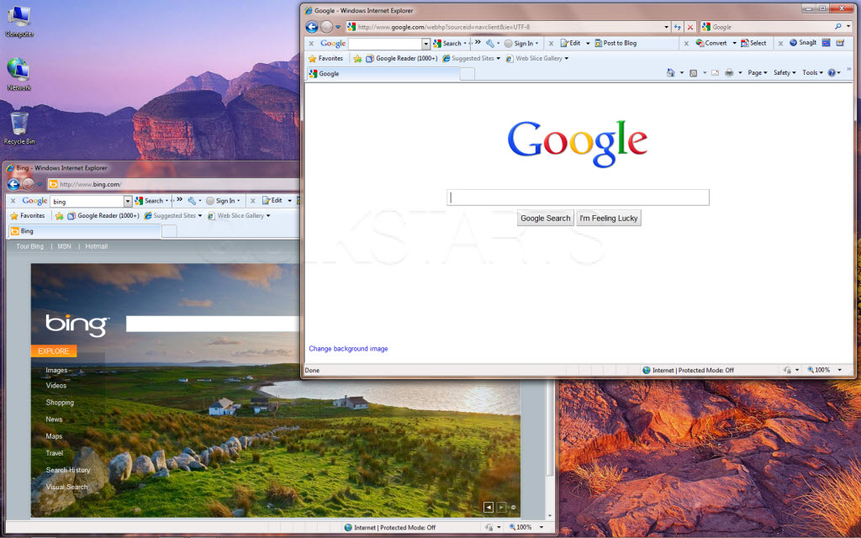Click Change background image link
Viewport: 861px width, 538px height.
pyautogui.click(x=348, y=349)
